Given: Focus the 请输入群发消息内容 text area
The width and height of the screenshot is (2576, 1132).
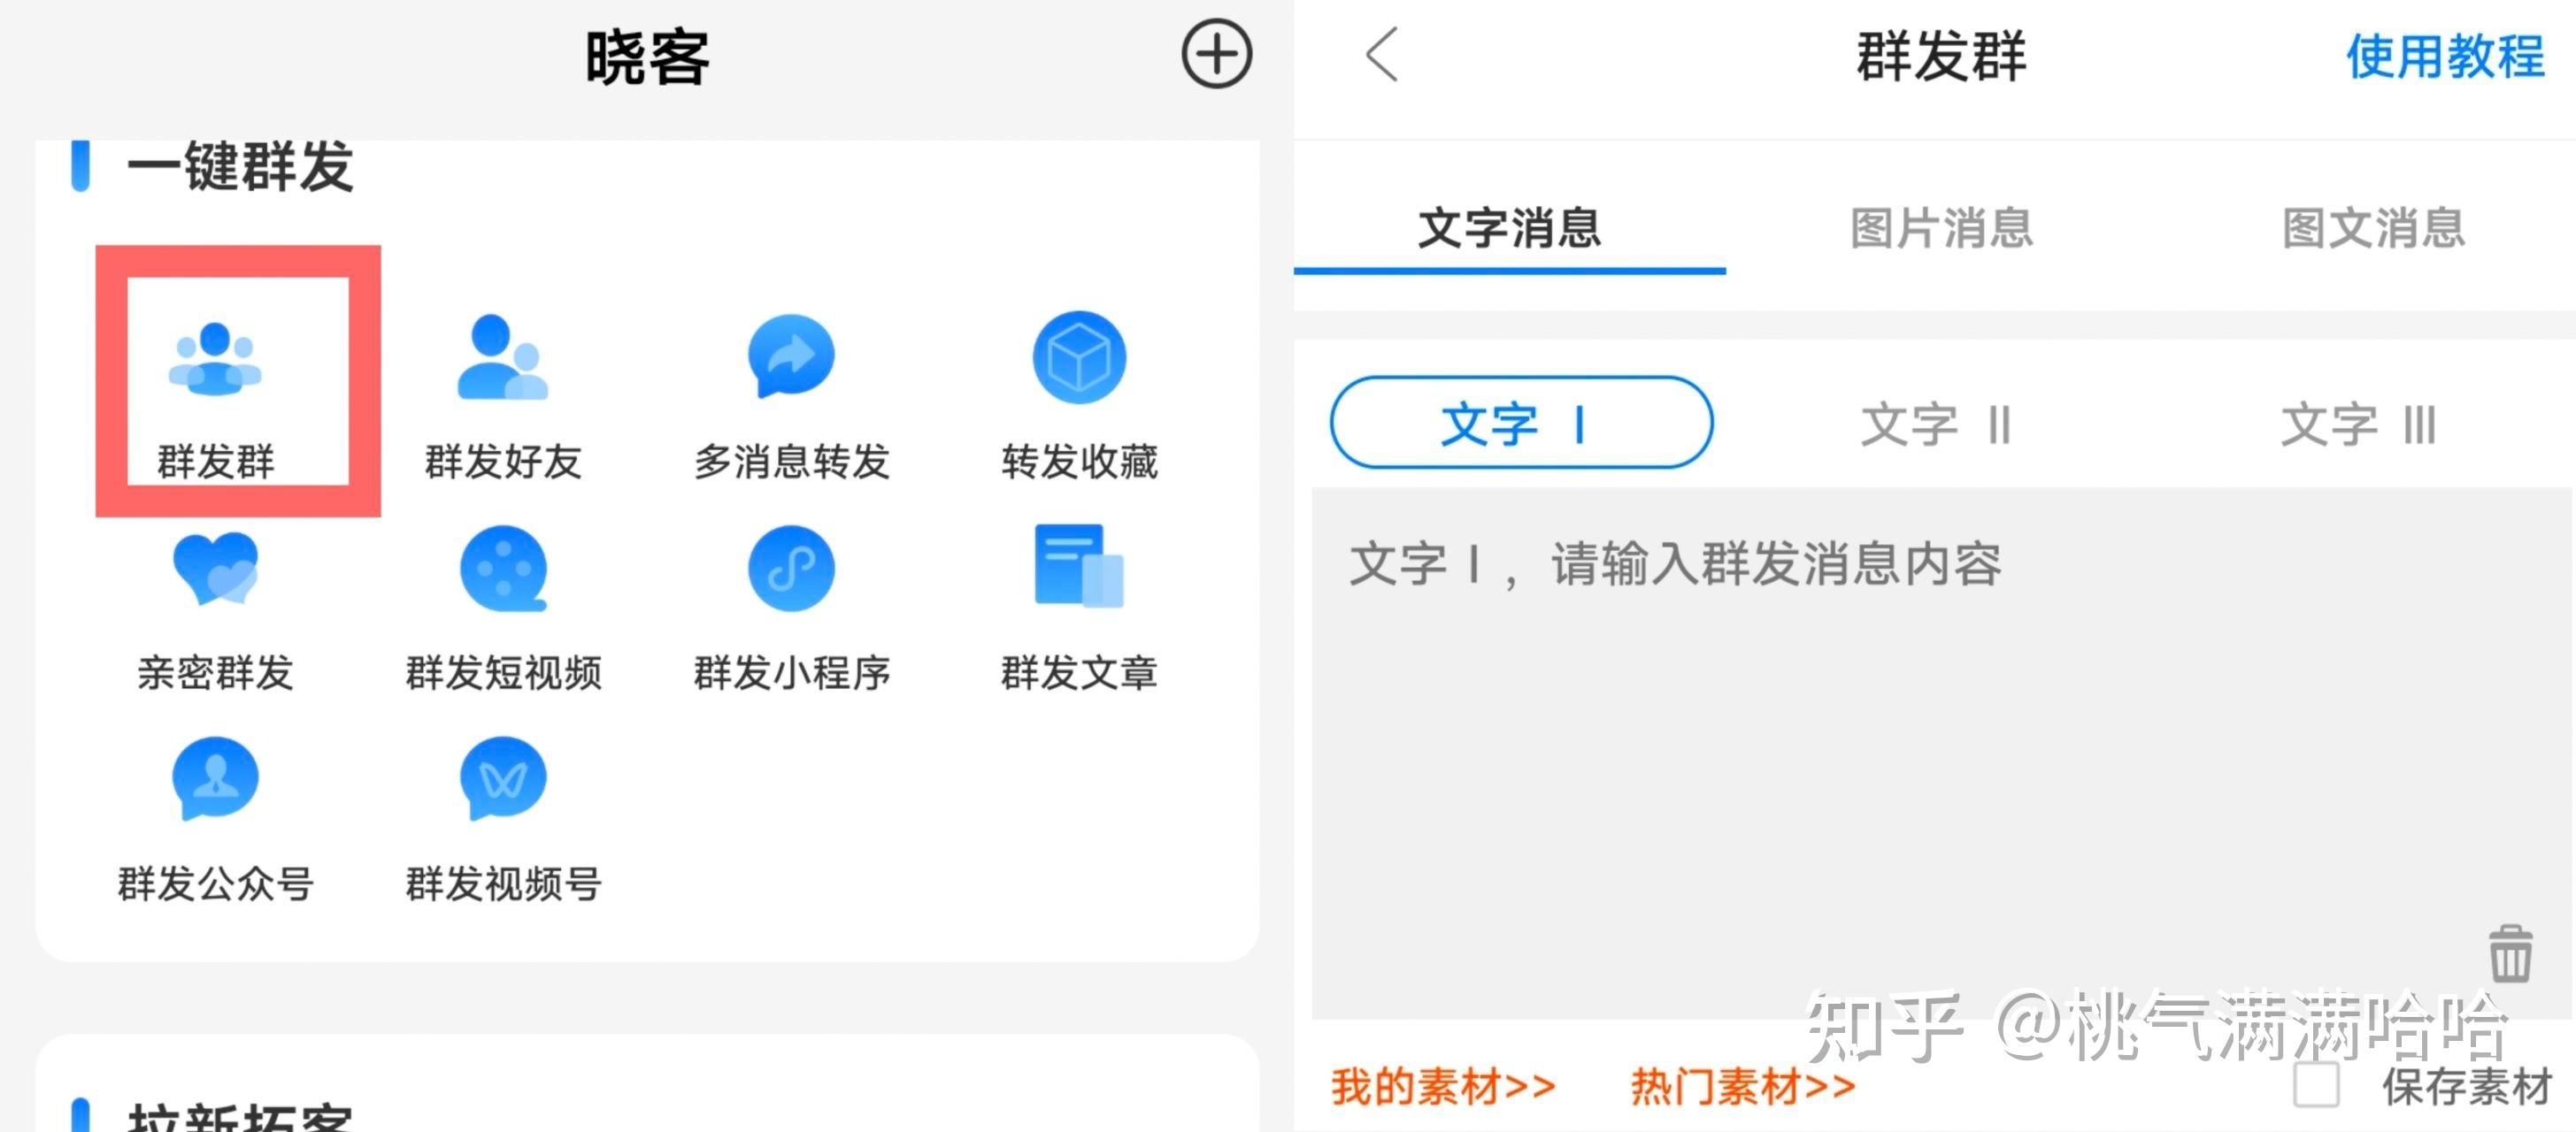Looking at the screenshot, I should (x=1942, y=754).
